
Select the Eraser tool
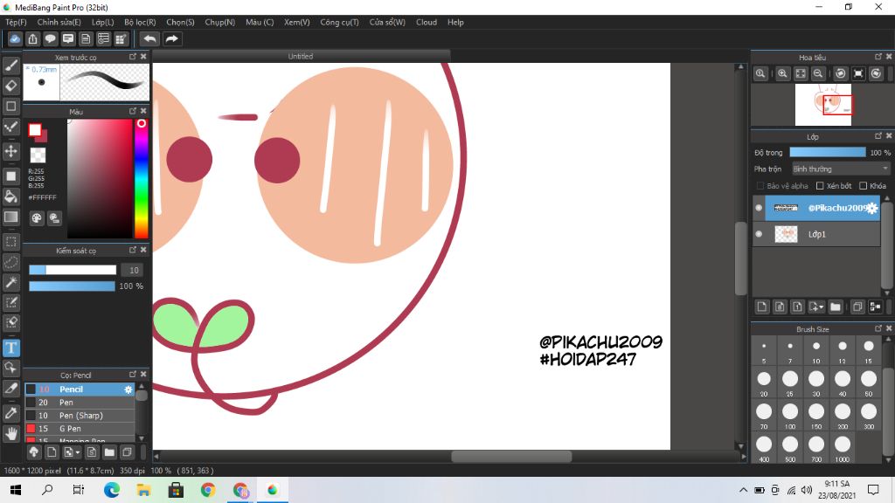(x=10, y=86)
